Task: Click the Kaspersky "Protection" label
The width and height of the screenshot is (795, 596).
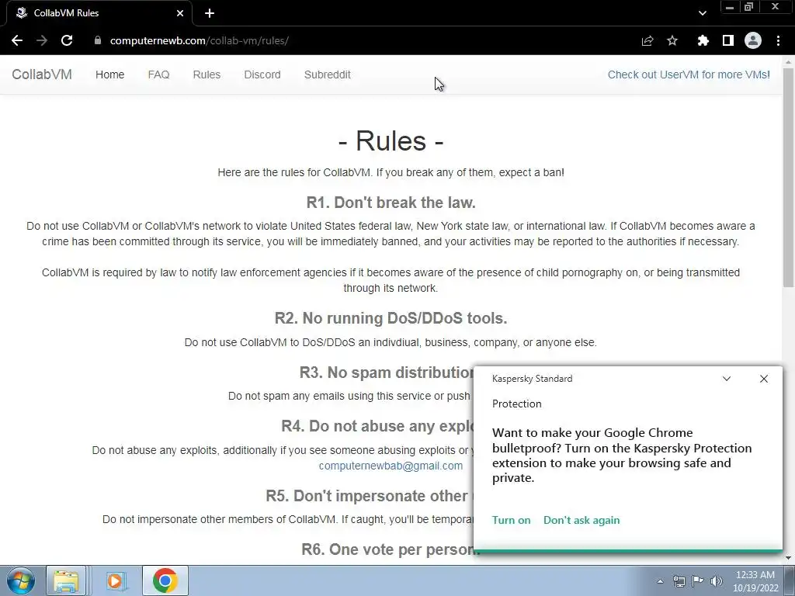Action: click(x=516, y=404)
